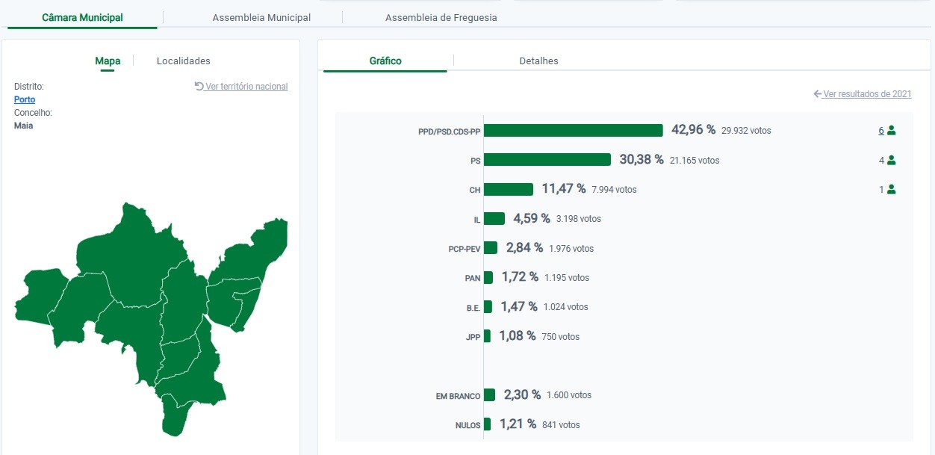The image size is (935, 455).
Task: Open the Ver resultados de 2021 link
Action: click(x=867, y=94)
